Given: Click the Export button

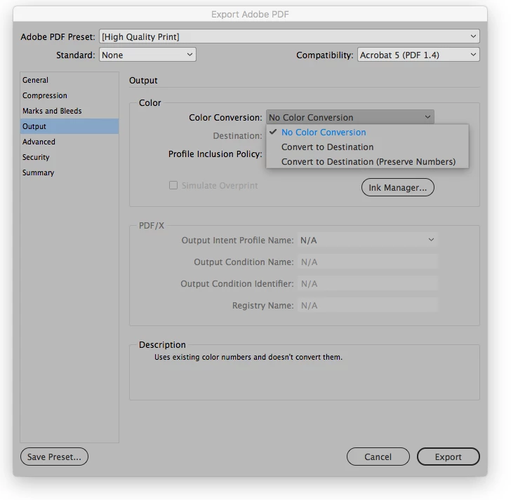Looking at the screenshot, I should (448, 457).
